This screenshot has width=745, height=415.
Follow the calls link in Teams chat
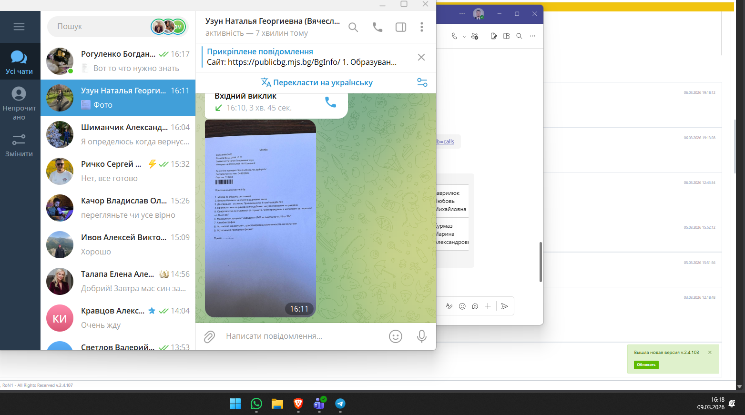coord(446,142)
